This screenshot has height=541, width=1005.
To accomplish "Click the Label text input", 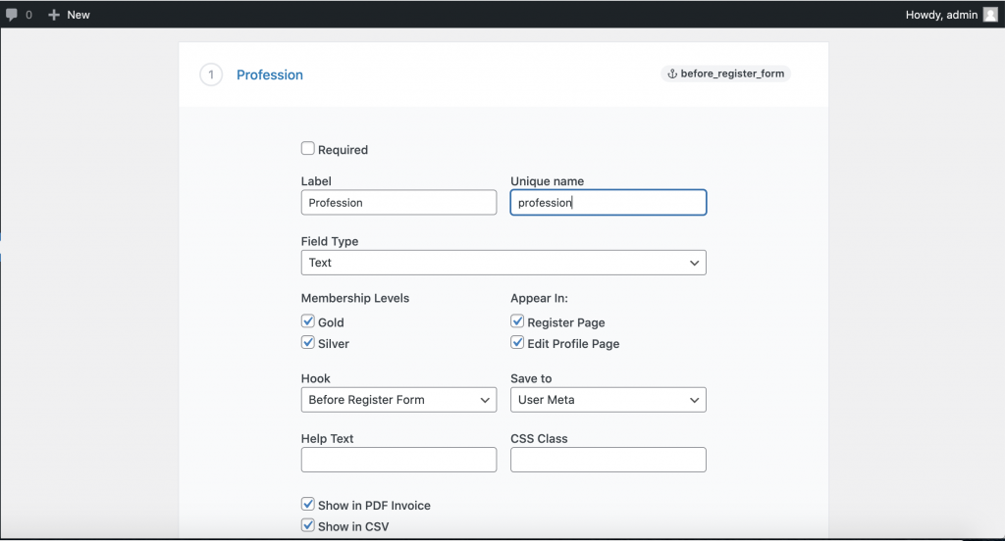I will pos(398,202).
